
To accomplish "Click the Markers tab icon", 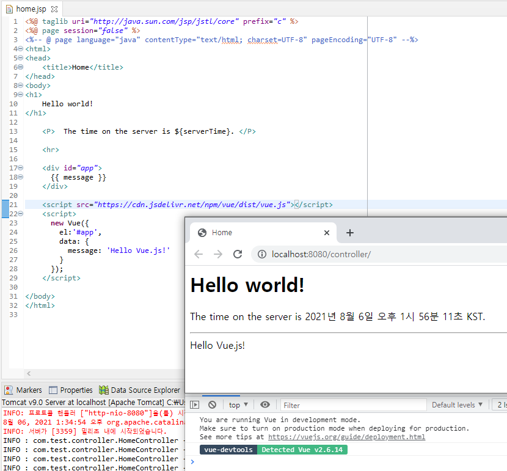I will pos(9,390).
